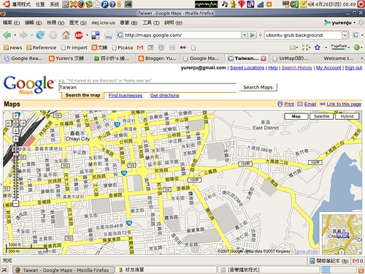The image size is (365, 274).
Task: Expand the Adblock Plus dropdown arrow
Action: pyautogui.click(x=87, y=35)
